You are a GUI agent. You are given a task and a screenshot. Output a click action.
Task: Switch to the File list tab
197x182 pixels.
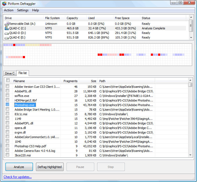[23, 73]
